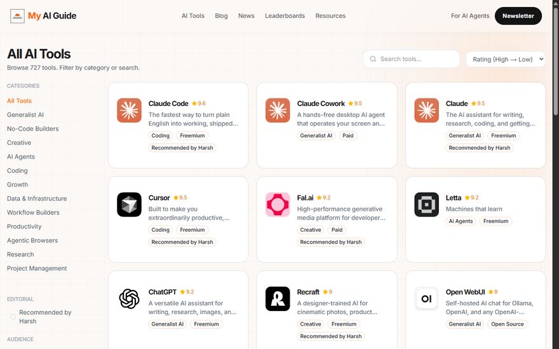
Task: Open the Claude Cowork tool title
Action: click(x=321, y=103)
